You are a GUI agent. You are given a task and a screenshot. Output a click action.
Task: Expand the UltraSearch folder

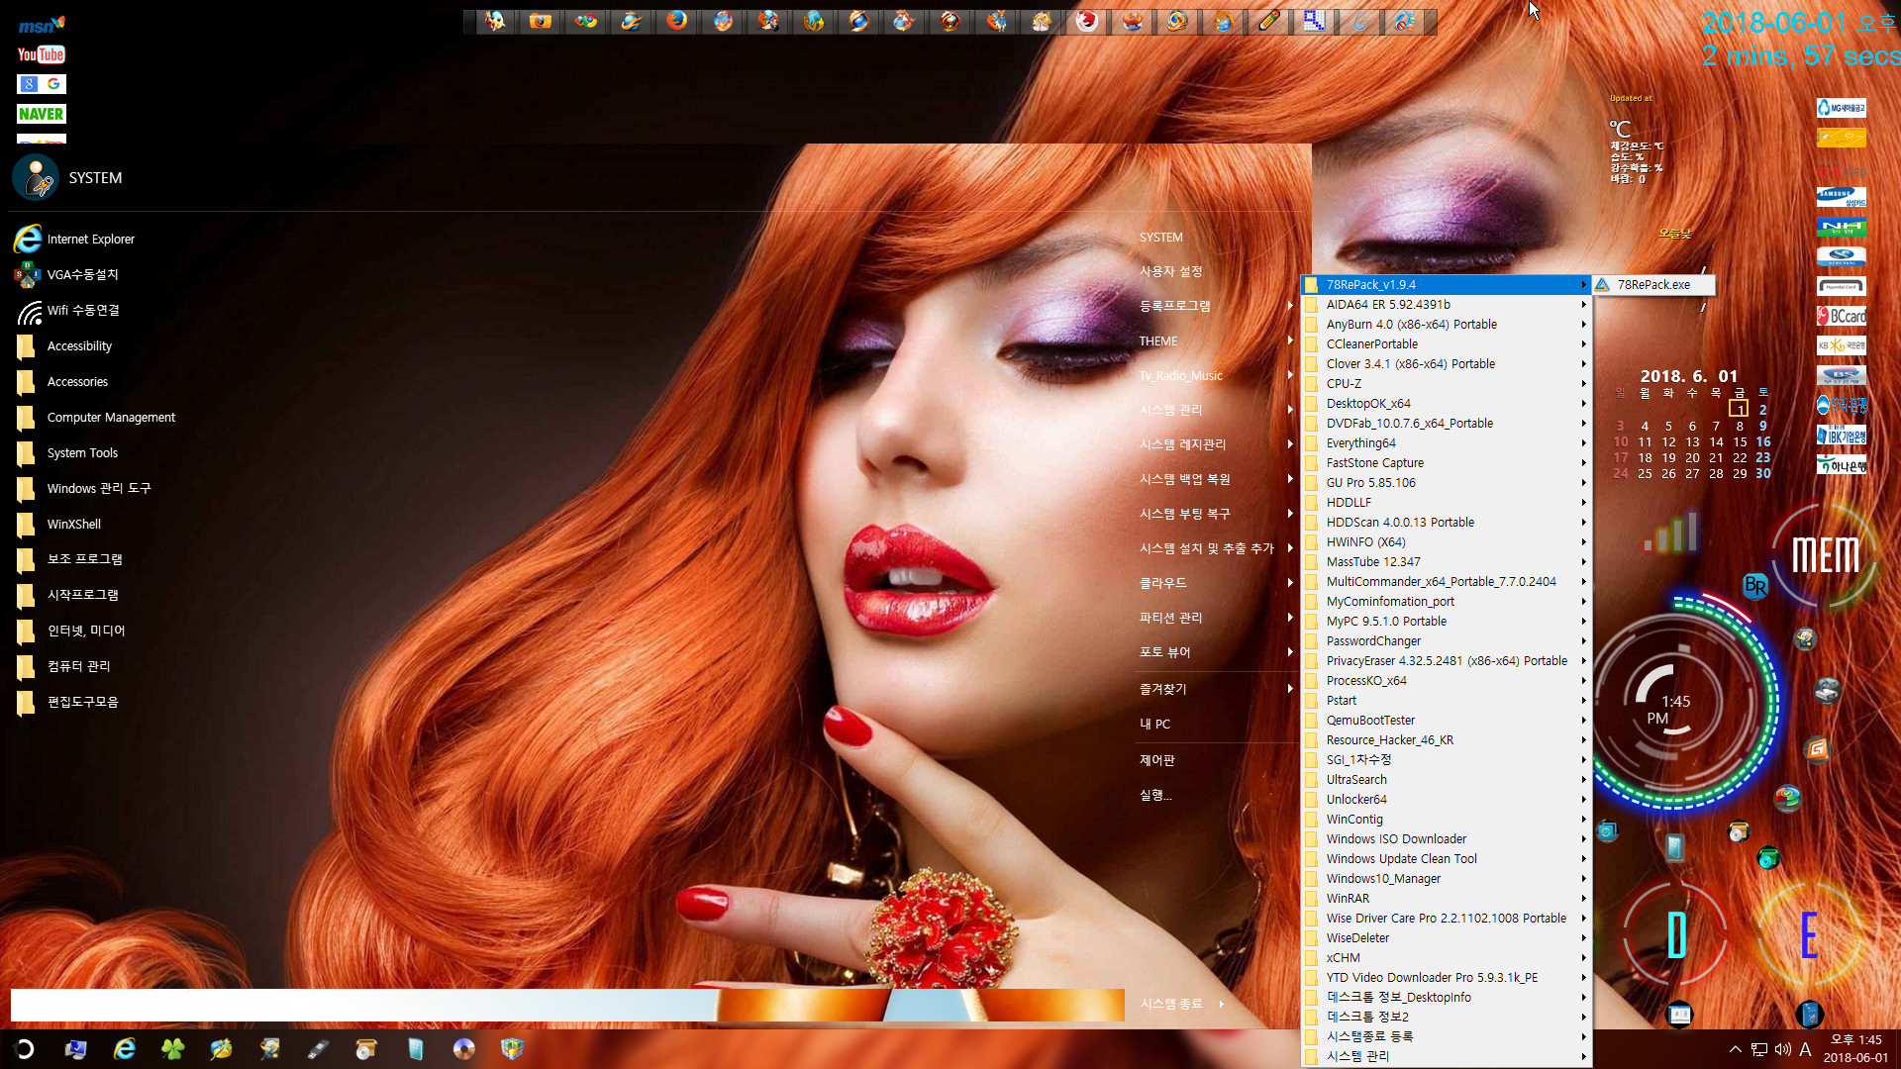pos(1446,780)
